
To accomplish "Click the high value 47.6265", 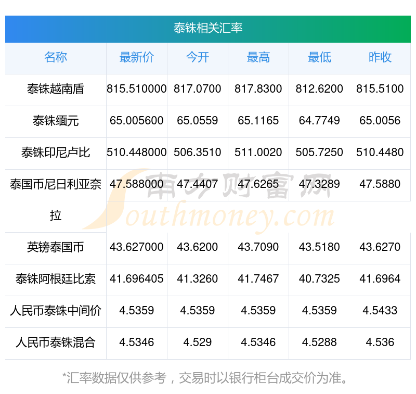I will point(258,184).
